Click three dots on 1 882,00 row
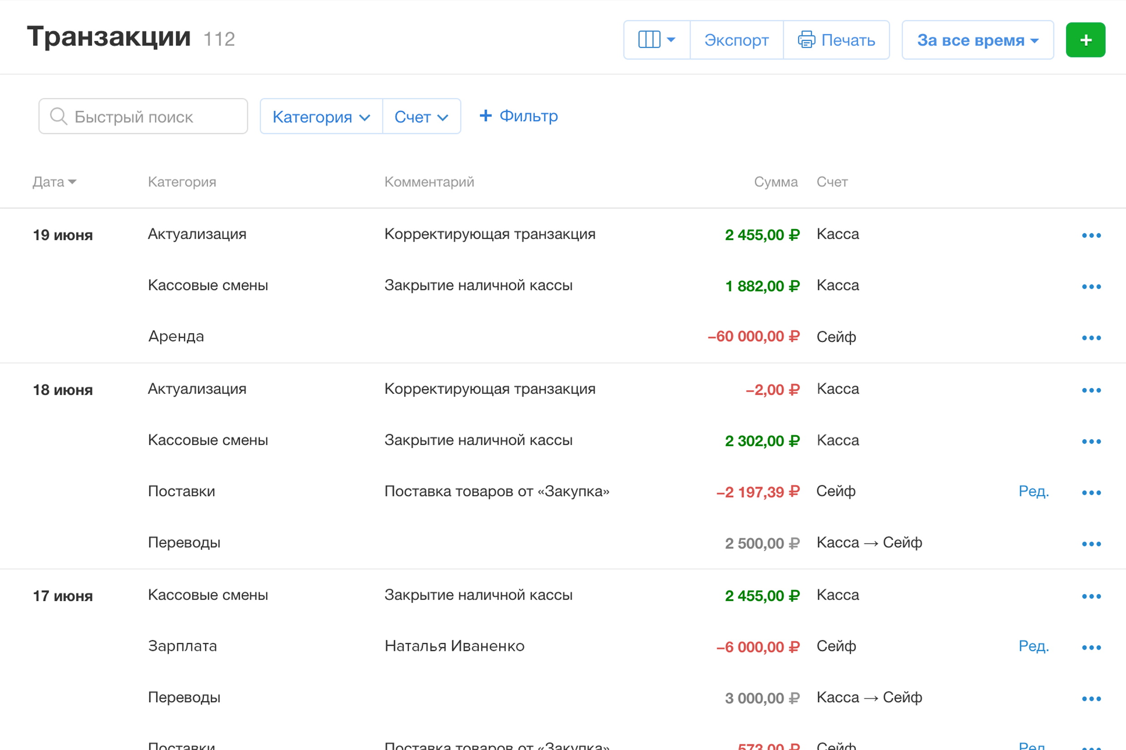Viewport: 1126px width, 750px height. pyautogui.click(x=1091, y=286)
